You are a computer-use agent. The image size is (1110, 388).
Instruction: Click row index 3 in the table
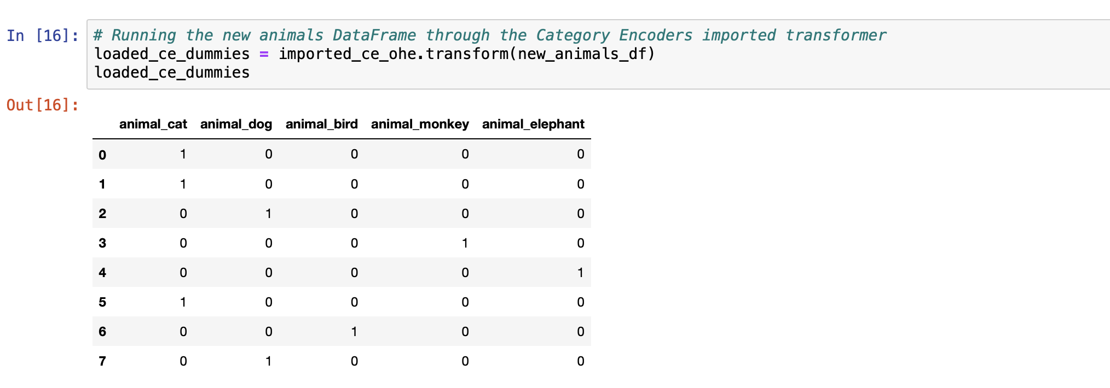pyautogui.click(x=102, y=243)
